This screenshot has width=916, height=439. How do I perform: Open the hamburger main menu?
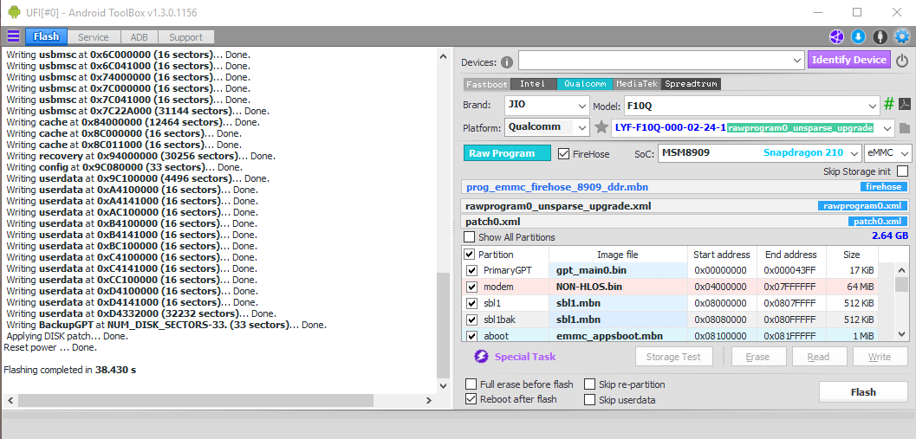13,36
